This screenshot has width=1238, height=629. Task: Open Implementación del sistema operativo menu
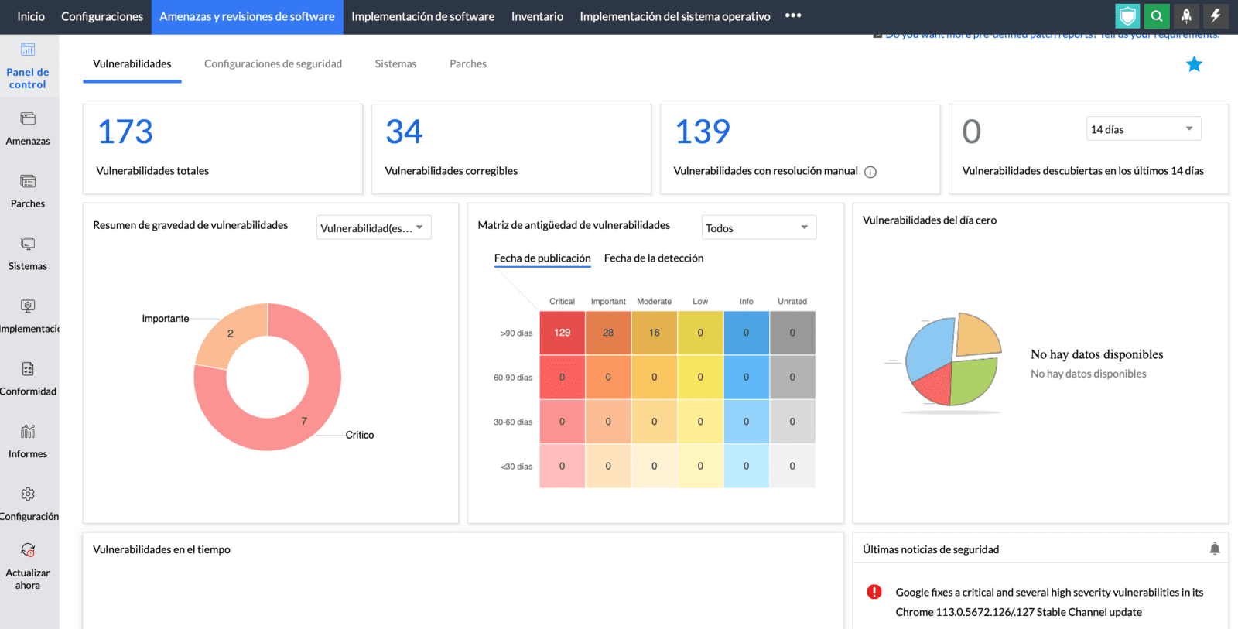(675, 16)
